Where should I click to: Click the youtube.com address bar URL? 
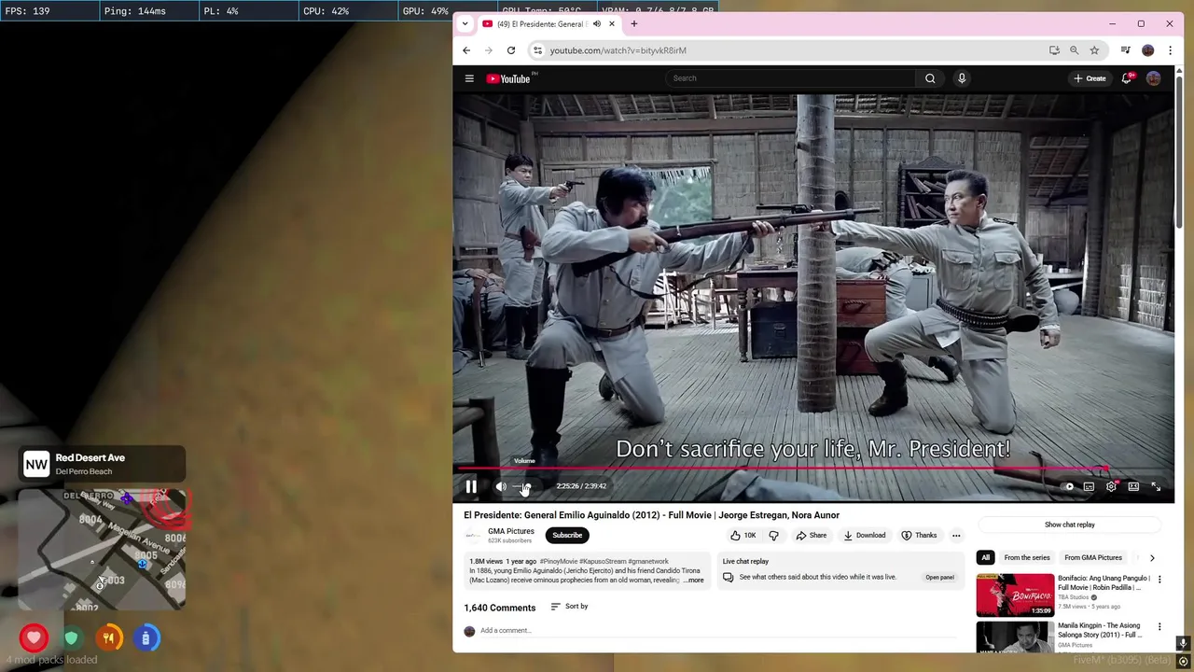(x=618, y=50)
